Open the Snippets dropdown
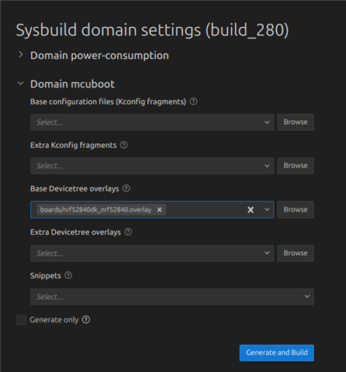Image resolution: width=346 pixels, height=372 pixels. (172, 297)
